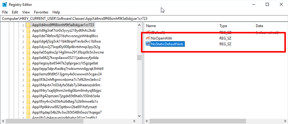This screenshot has height=124, width=288.
Task: Select the AppXf4ry1xaj6j9nm2m6g08zm9mkyq88zjpc key name
Action: tap(67, 91)
